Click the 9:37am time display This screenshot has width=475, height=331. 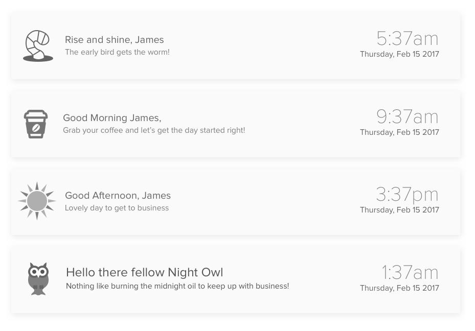[408, 116]
